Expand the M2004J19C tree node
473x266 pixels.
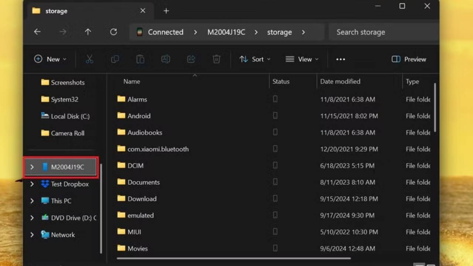pos(32,167)
